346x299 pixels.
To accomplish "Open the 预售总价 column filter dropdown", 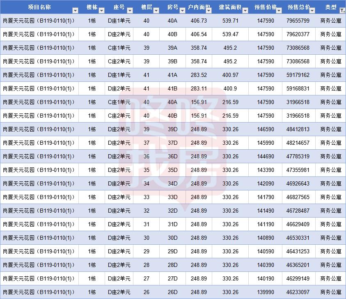I will tap(312, 11).
